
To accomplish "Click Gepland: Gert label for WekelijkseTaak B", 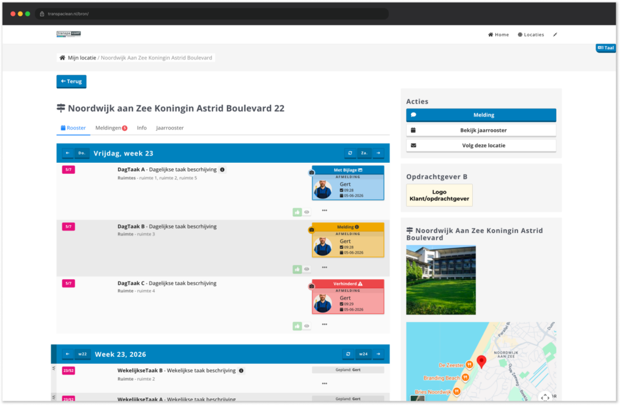I will point(348,370).
